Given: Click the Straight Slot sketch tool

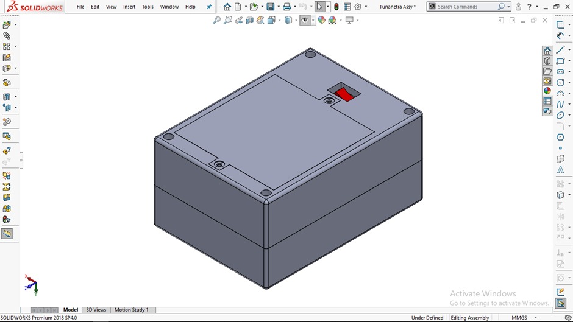Looking at the screenshot, I should (x=560, y=72).
